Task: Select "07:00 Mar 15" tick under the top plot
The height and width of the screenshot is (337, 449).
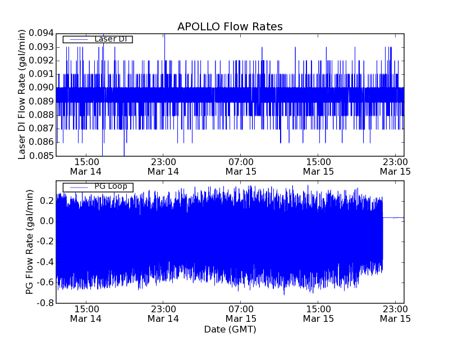Action: (x=241, y=166)
